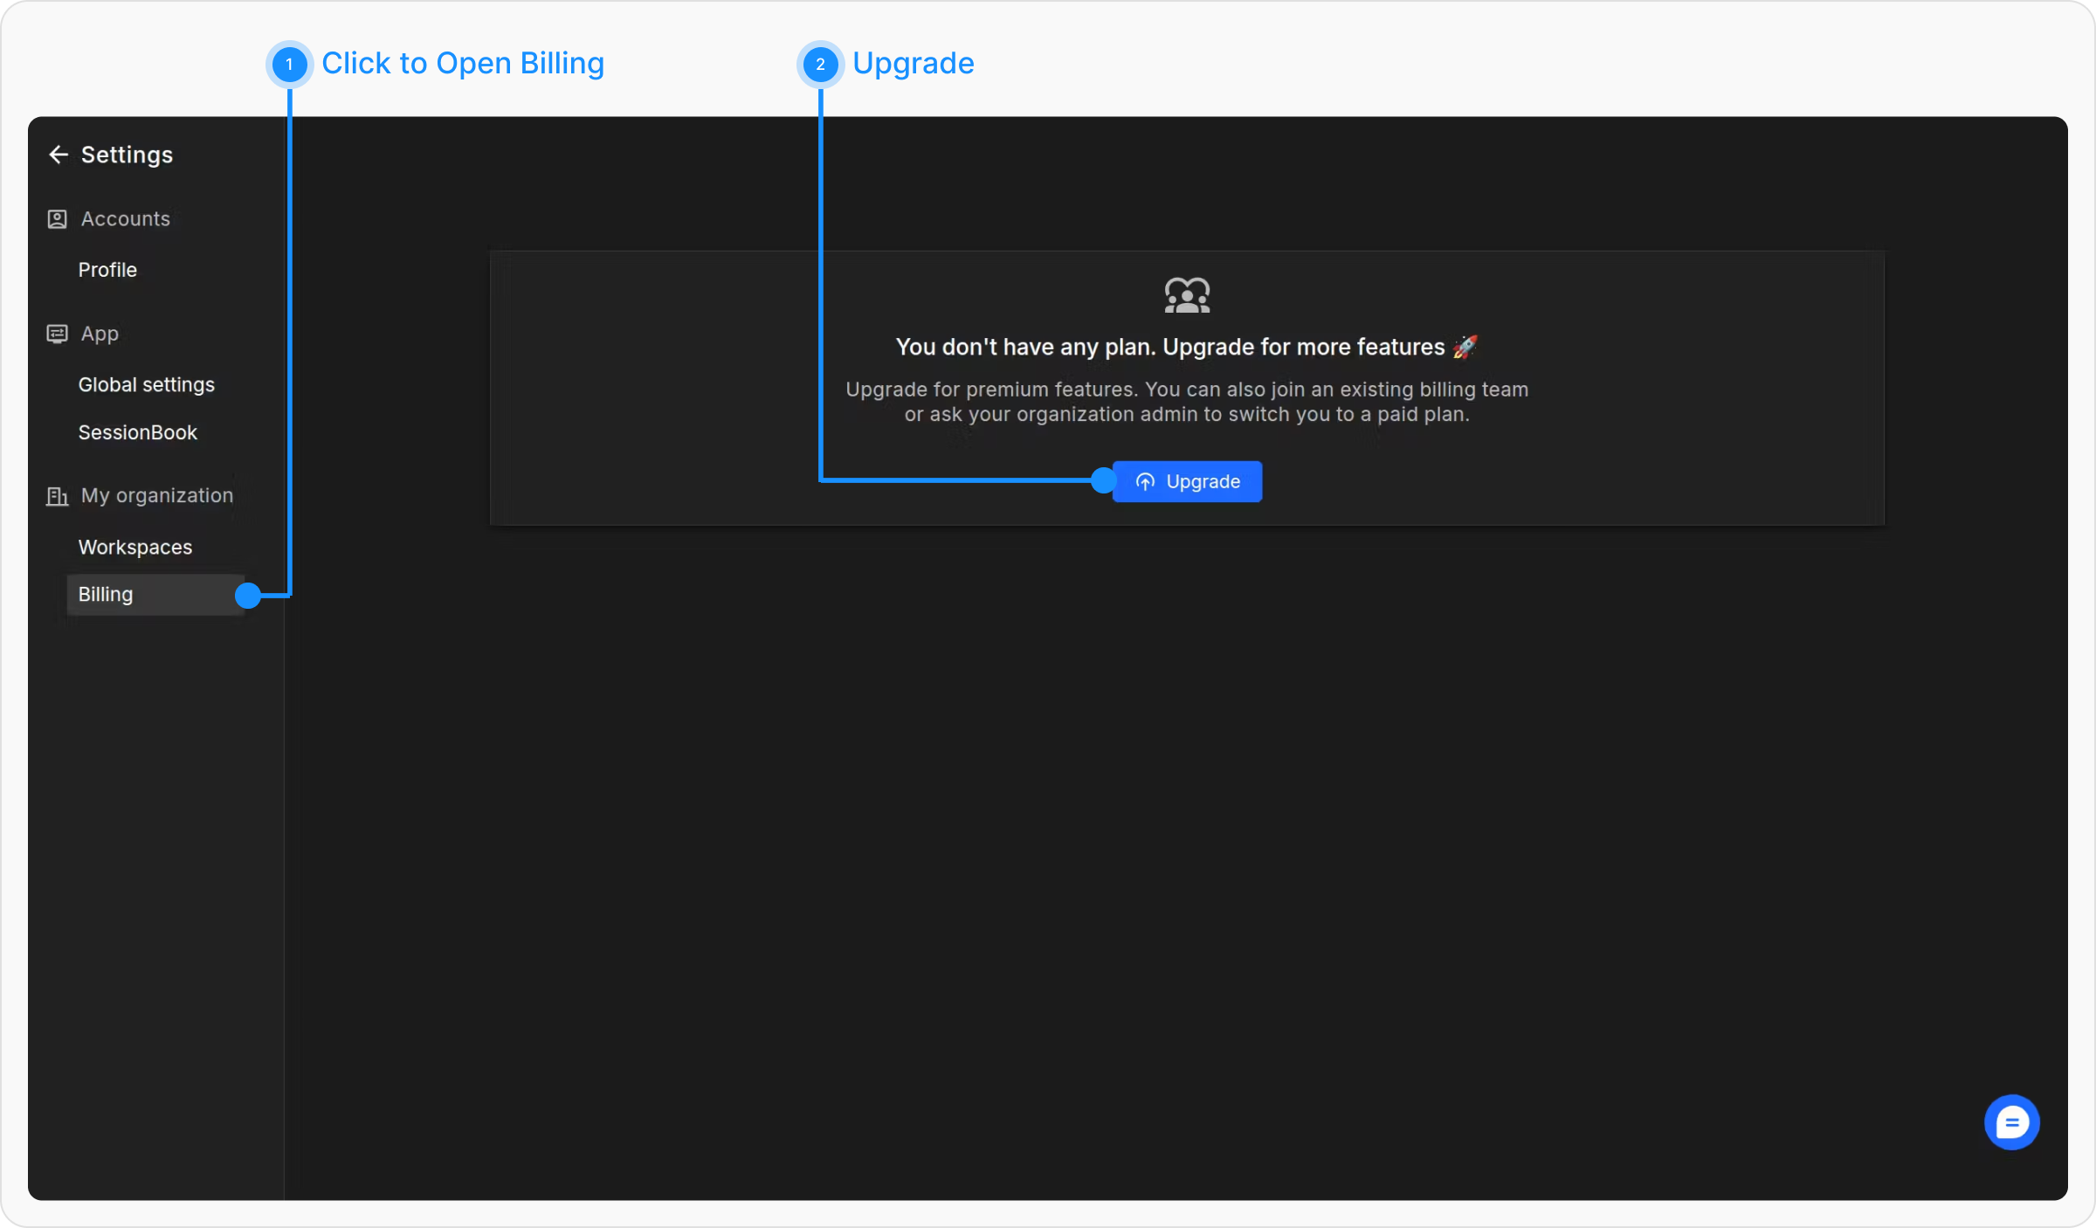Click the Accounts section label
Screen dimensions: 2096x1228
125,218
